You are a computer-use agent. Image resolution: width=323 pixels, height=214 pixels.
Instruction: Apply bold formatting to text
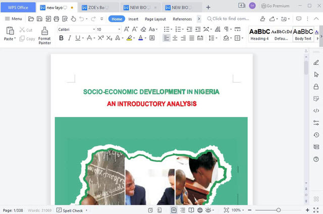[61, 38]
